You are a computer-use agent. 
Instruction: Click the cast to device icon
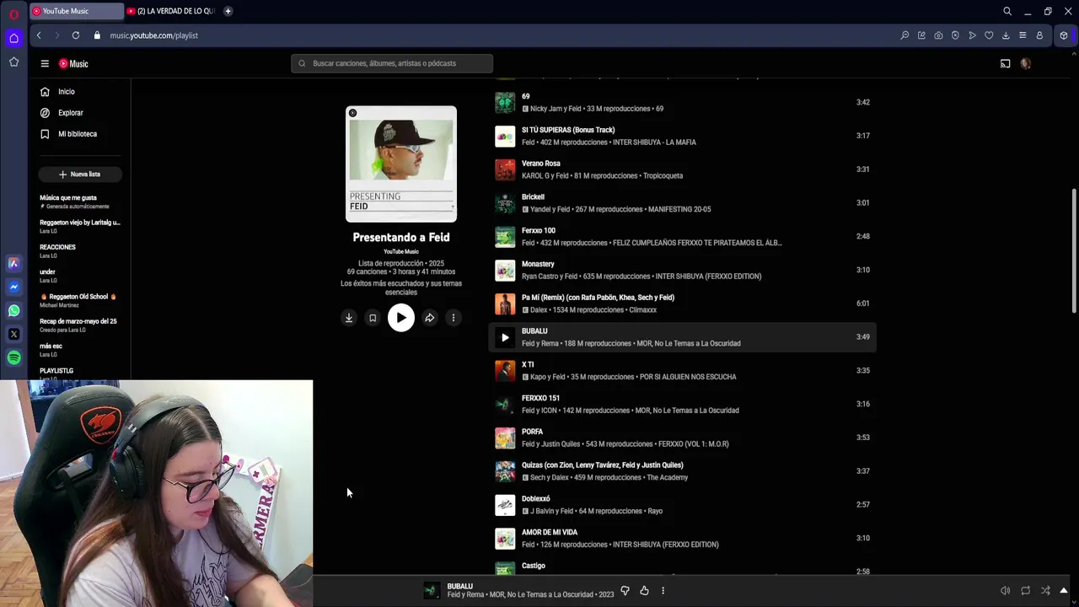[x=1005, y=63]
